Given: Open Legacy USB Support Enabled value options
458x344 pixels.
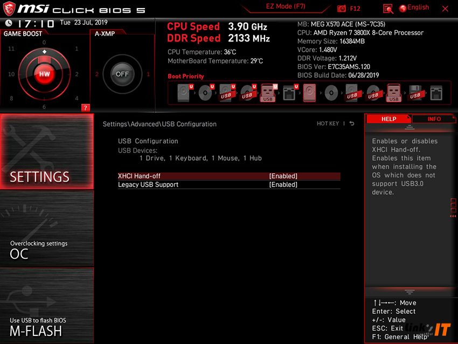Looking at the screenshot, I should pos(283,184).
